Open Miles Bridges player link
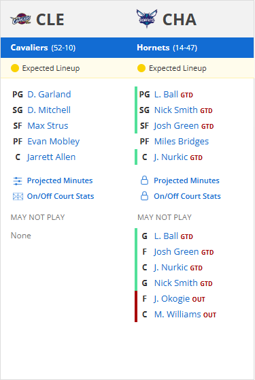Viewport: 255px width, 380px height. pyautogui.click(x=182, y=142)
